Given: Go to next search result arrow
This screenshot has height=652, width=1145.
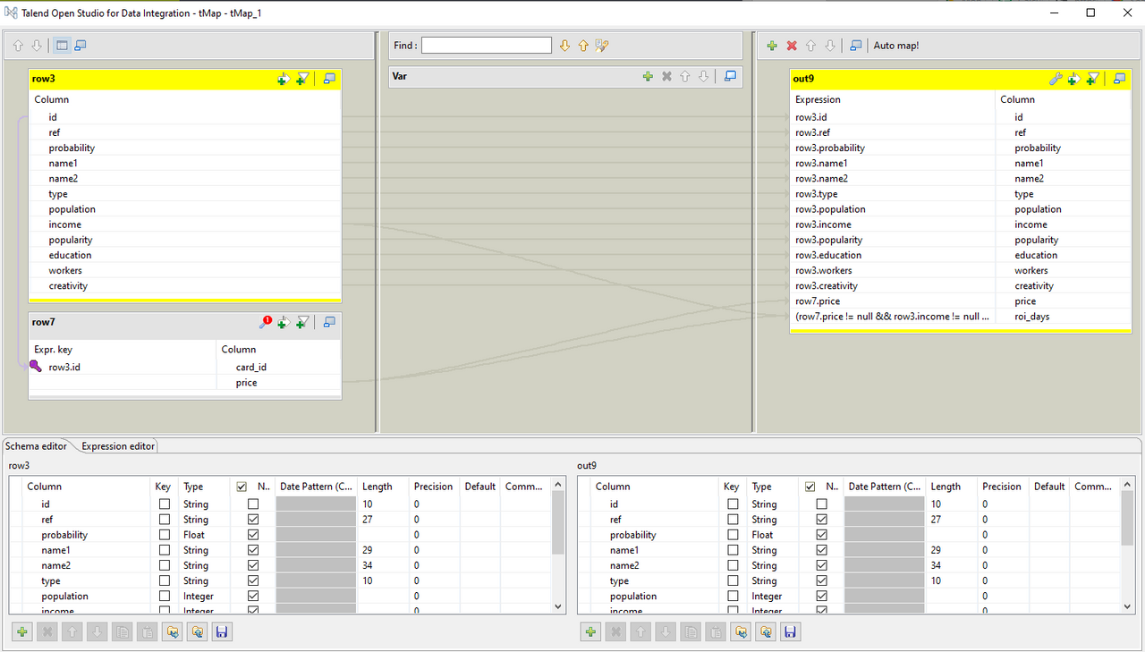Looking at the screenshot, I should pyautogui.click(x=564, y=46).
